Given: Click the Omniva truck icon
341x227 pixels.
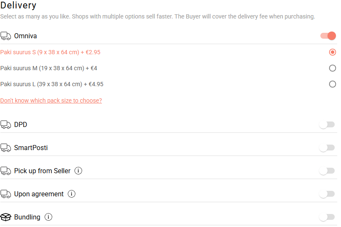Looking at the screenshot, I should [x=6, y=36].
